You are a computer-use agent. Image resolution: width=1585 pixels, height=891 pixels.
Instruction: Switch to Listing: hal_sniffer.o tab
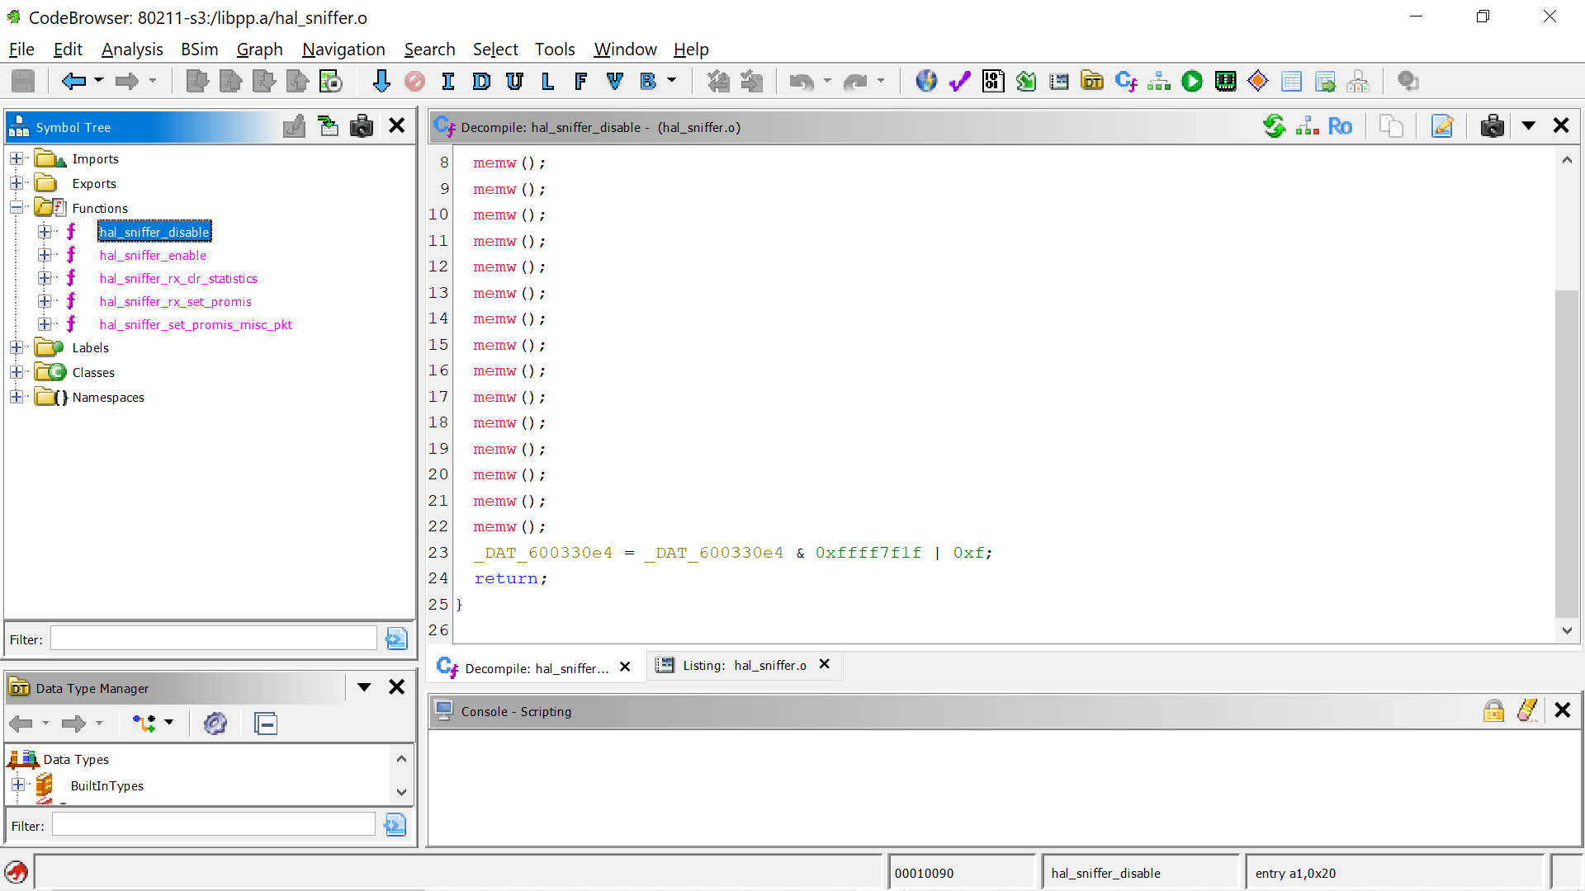click(743, 666)
